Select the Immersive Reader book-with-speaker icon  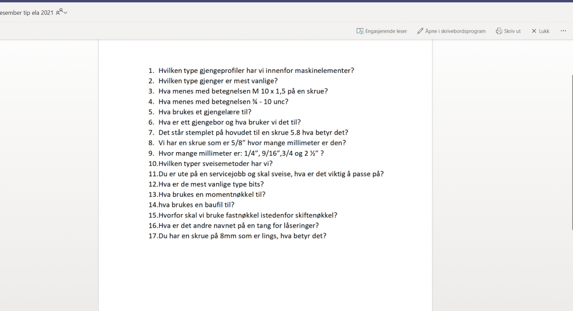[x=360, y=31]
